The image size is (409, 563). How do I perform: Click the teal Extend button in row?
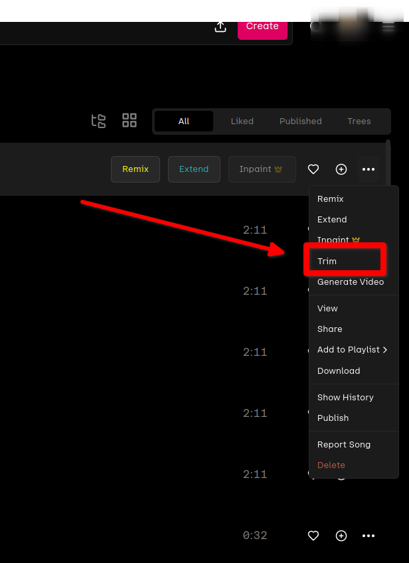click(x=194, y=169)
